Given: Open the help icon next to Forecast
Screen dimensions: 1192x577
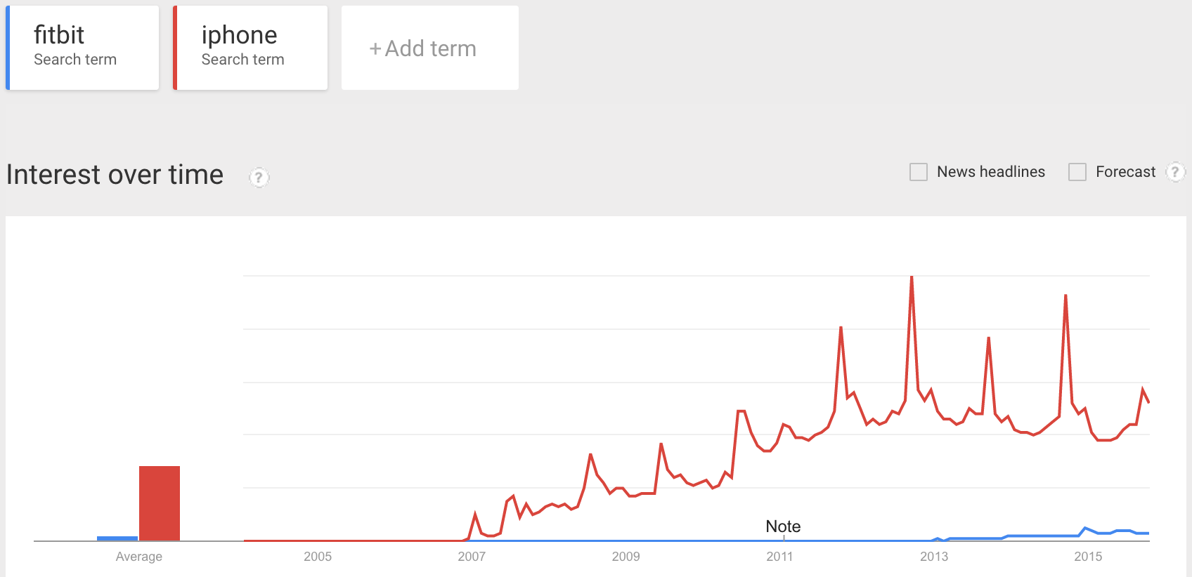Looking at the screenshot, I should 1175,172.
